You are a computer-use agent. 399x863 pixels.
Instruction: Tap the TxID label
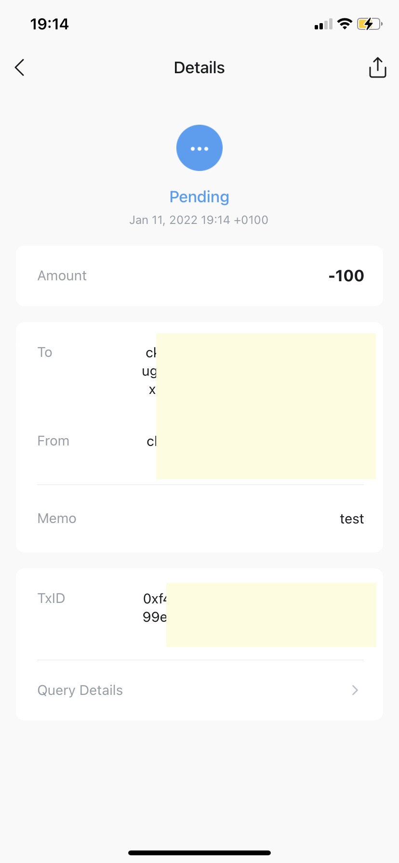[x=51, y=599]
